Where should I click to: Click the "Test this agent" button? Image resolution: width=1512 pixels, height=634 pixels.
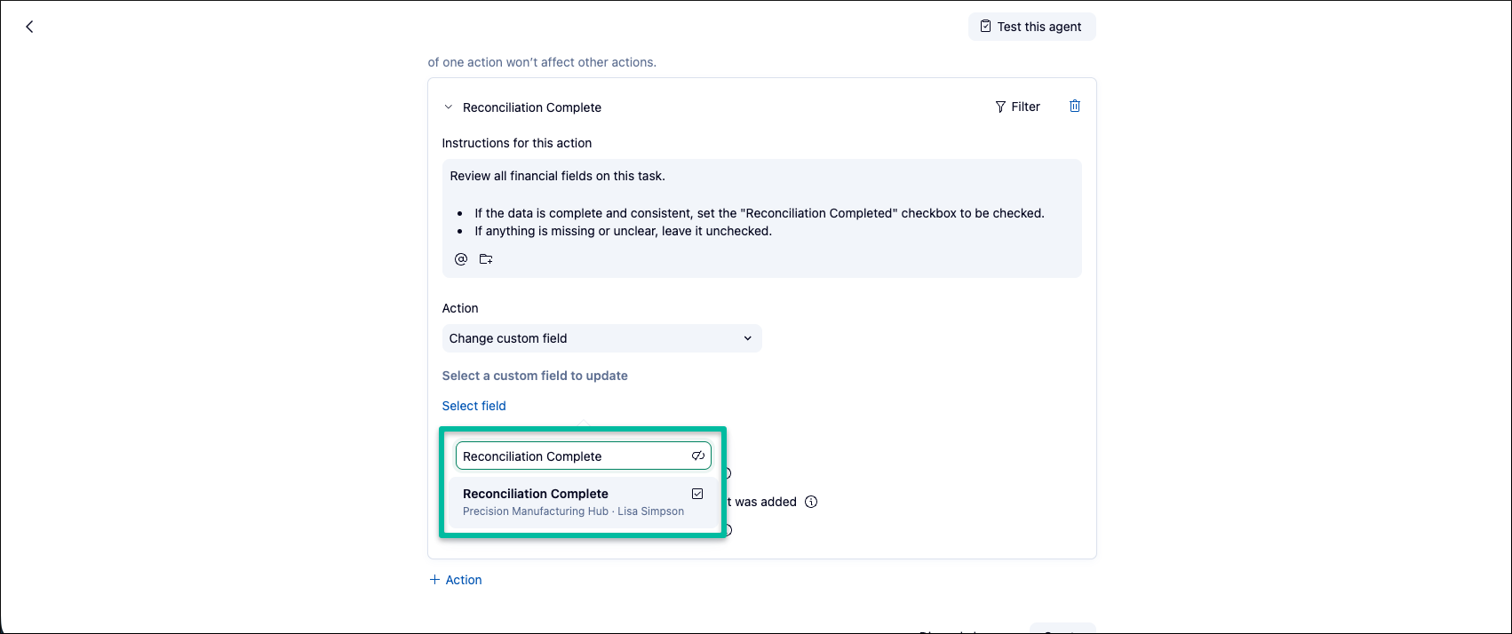pos(1031,27)
